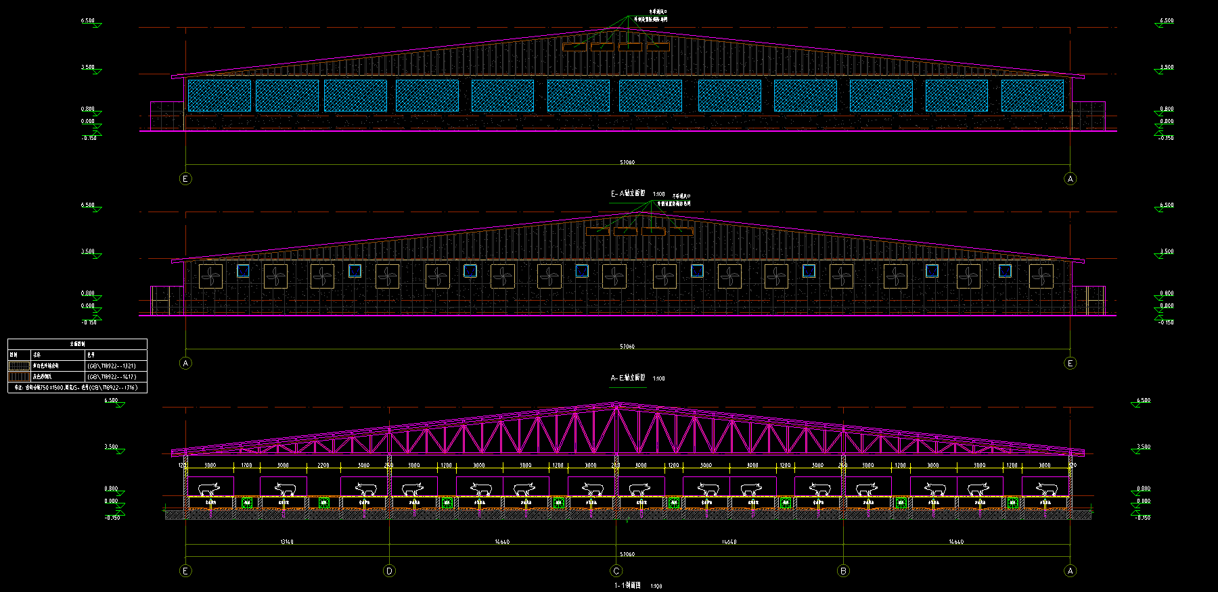Click rightmost hatched blue window in top elevation
This screenshot has width=1218, height=592.
click(1032, 96)
